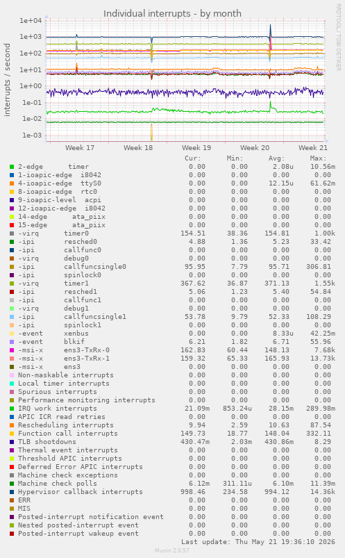
Task: Click the dark blue Hypervisor callback swatch
Action: coord(12,492)
